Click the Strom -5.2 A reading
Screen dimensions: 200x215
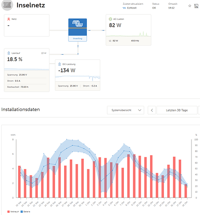90,86
